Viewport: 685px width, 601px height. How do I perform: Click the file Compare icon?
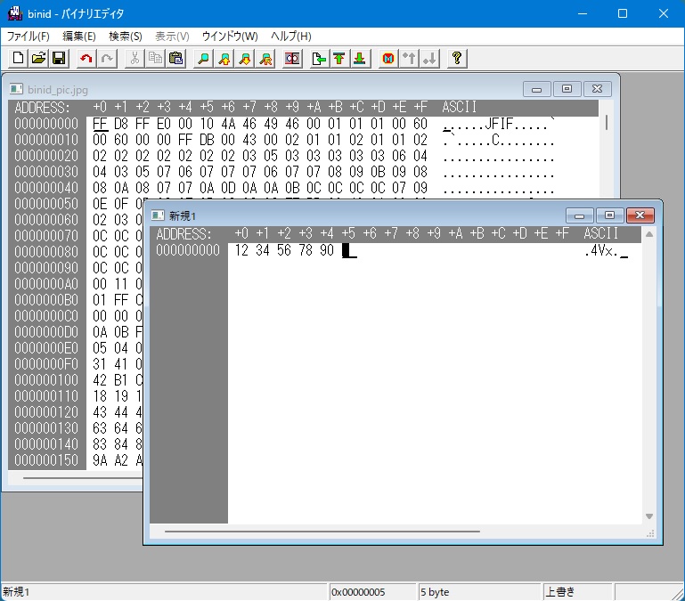292,58
